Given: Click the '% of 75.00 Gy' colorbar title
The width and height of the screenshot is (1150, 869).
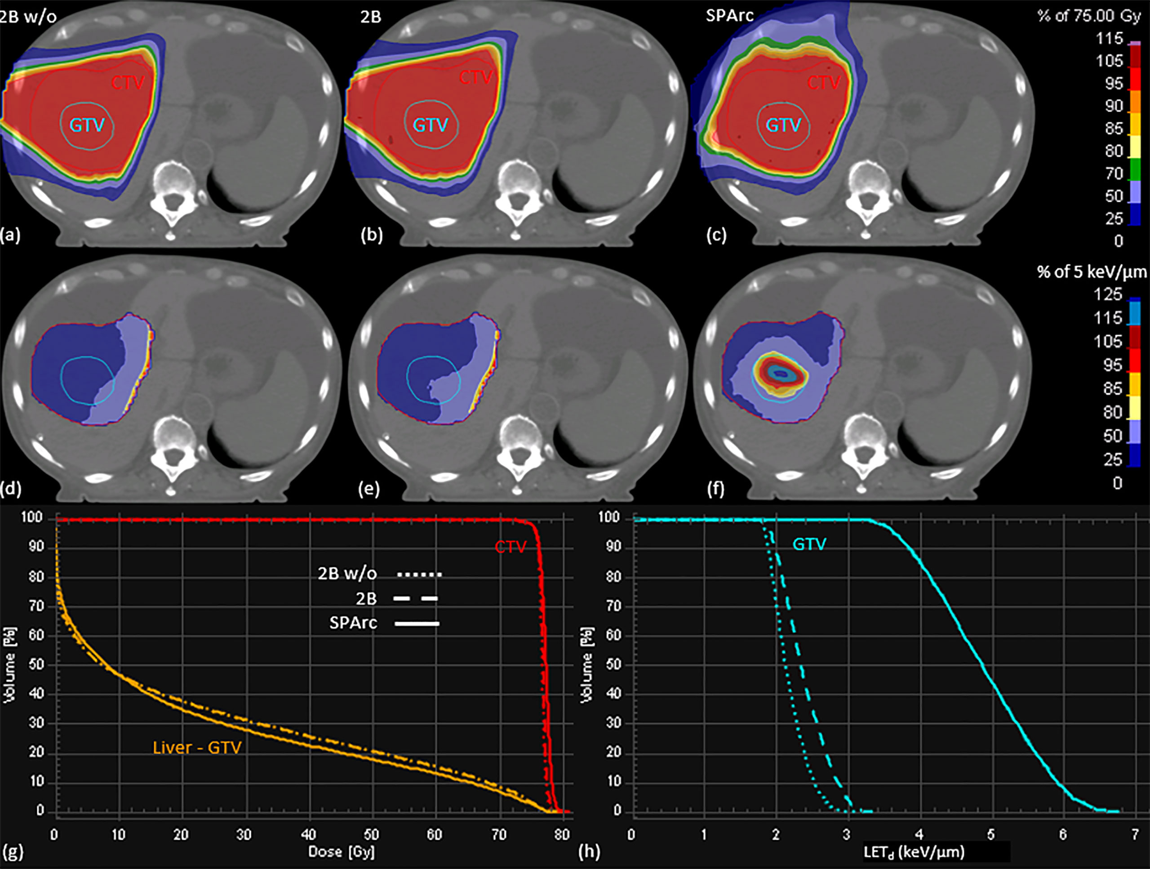Looking at the screenshot, I should click(x=1088, y=16).
